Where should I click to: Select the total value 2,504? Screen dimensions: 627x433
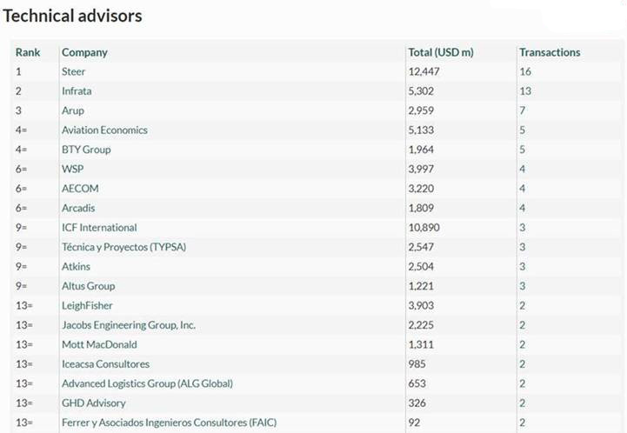tap(421, 267)
